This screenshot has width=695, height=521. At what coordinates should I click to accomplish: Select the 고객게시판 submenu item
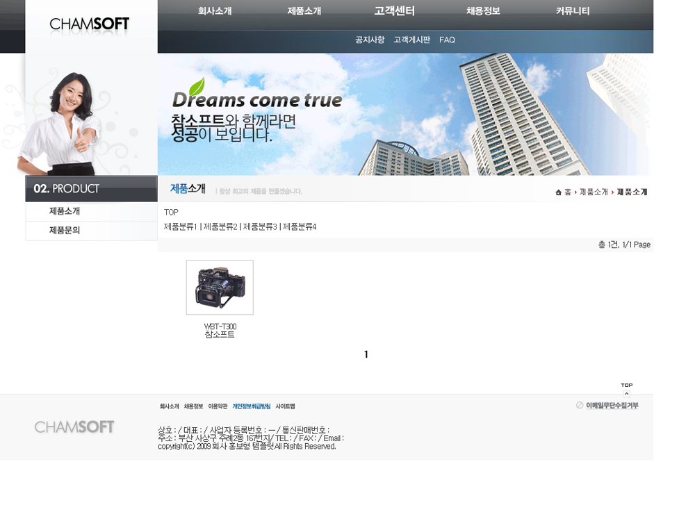coord(411,40)
